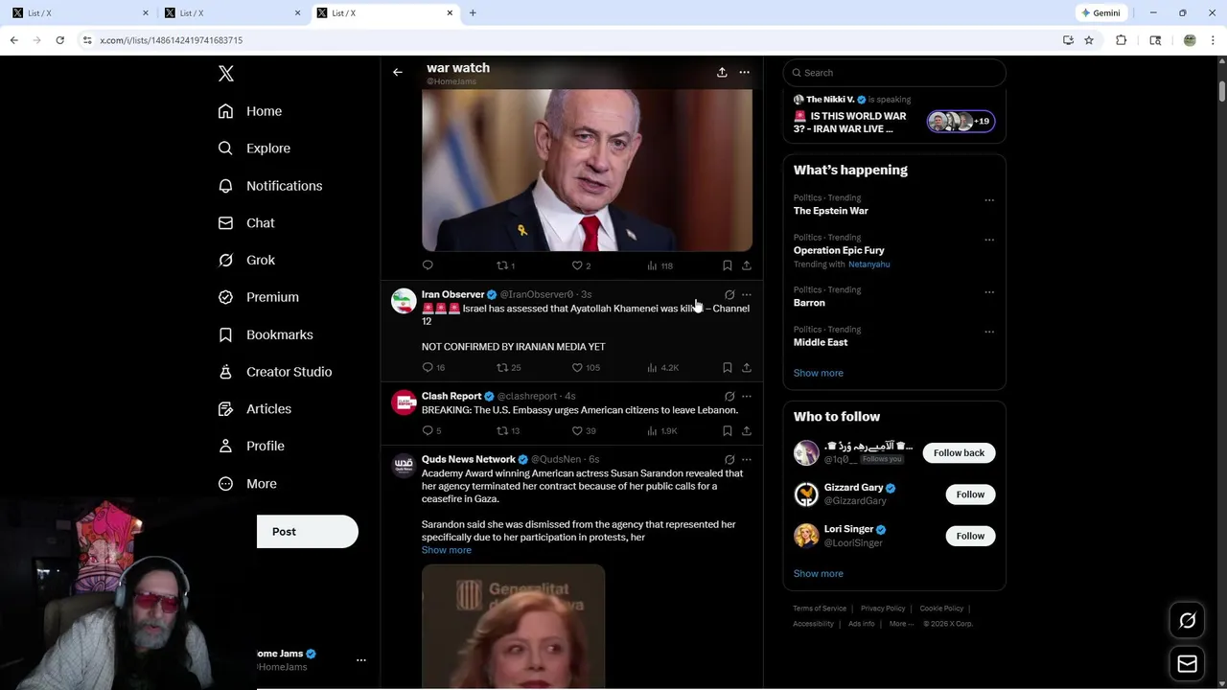Share the Clash Report post

[747, 430]
